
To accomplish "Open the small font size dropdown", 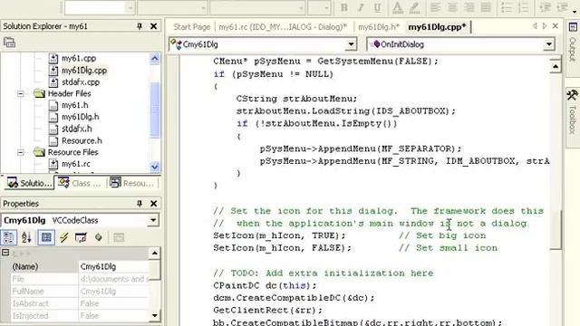I will pyautogui.click(x=325, y=7).
